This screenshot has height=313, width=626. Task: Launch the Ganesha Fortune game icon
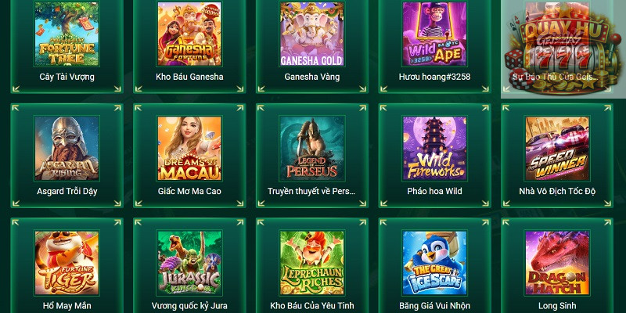click(x=189, y=34)
